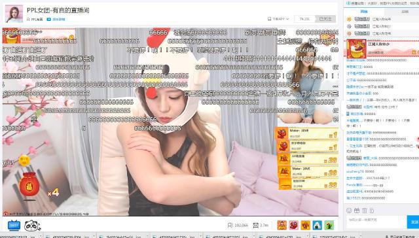Viewport: 419px width, 238px height.
Task: Toggle the 已关注 follow button
Action: click(325, 19)
